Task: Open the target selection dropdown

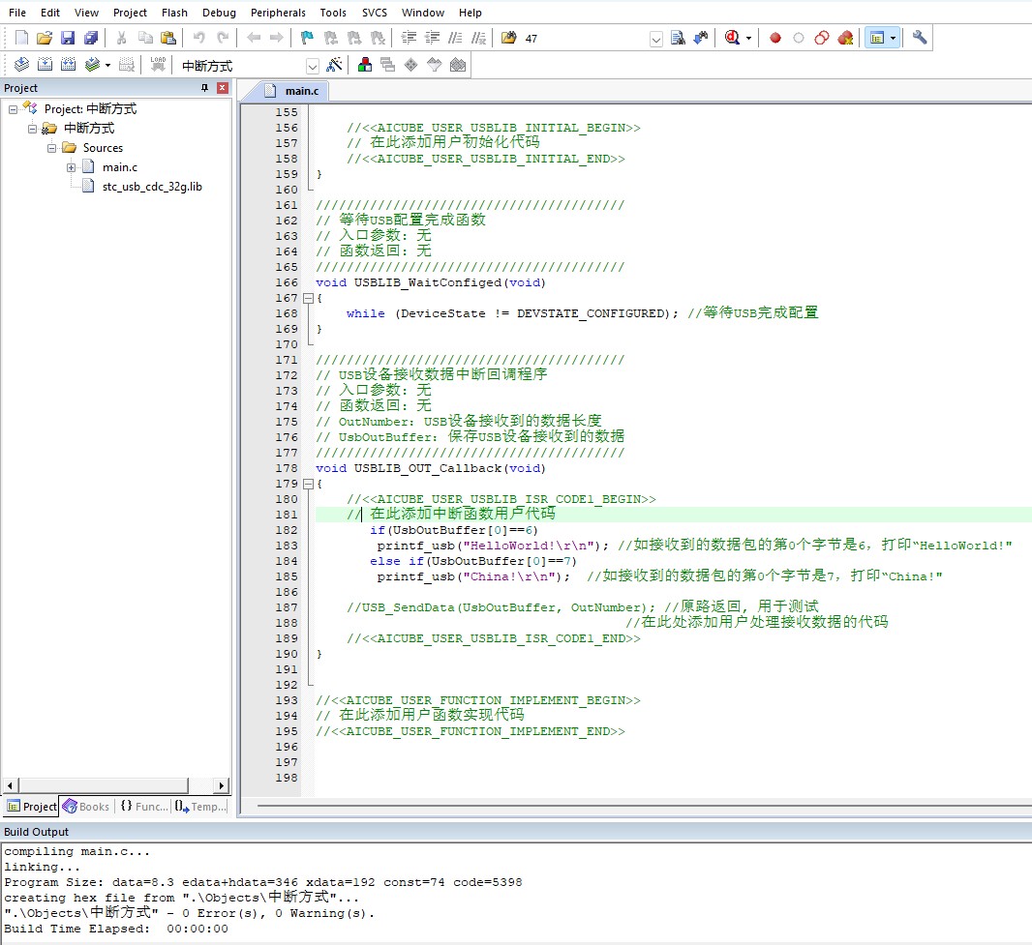Action: pos(312,66)
